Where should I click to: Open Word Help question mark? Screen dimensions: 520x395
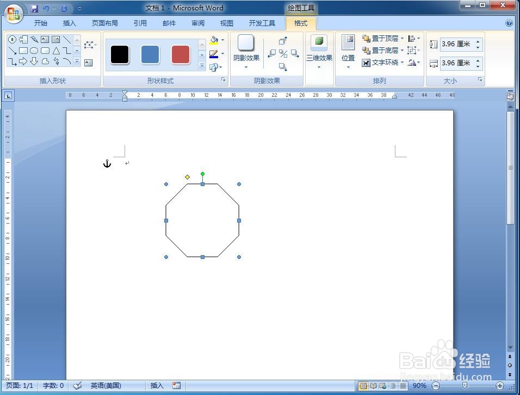coord(509,23)
